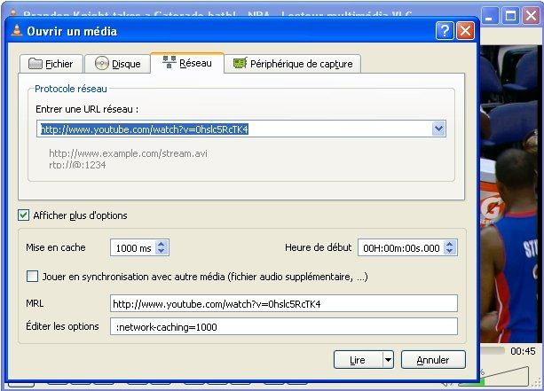This screenshot has width=544, height=391.
Task: Open the Lire button dropdown arrow
Action: click(388, 360)
